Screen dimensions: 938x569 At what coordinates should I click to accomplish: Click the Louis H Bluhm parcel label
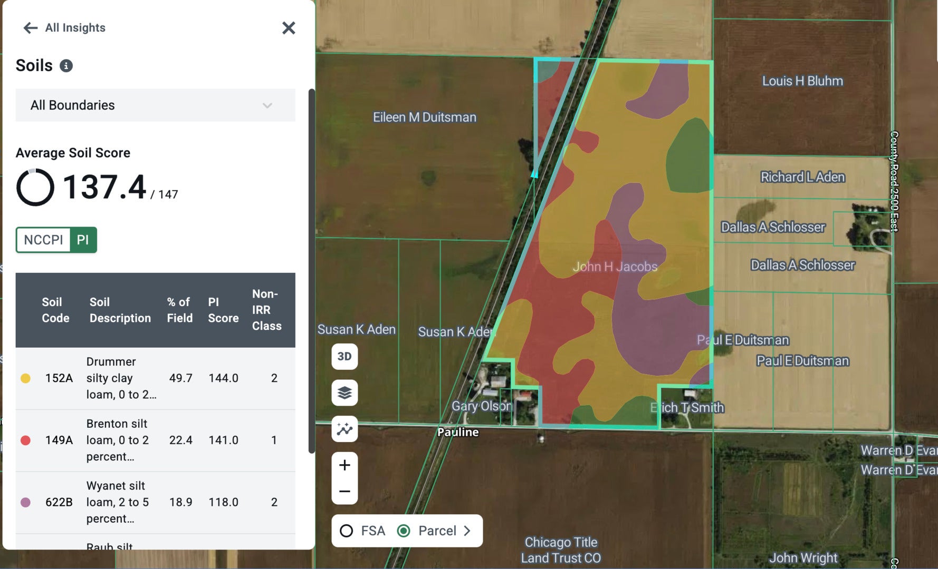tap(802, 81)
